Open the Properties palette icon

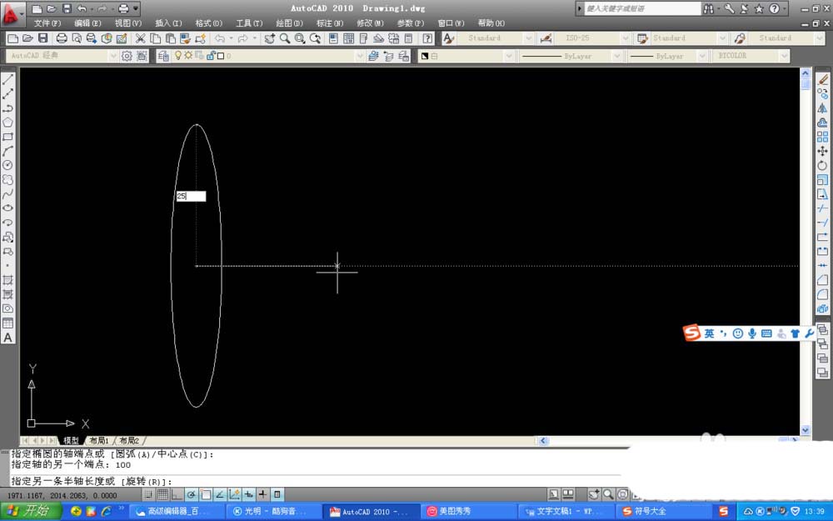(334, 38)
